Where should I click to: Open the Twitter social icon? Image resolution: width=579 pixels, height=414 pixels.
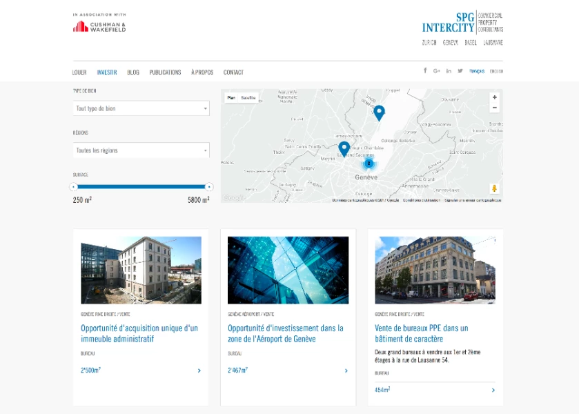coord(460,71)
